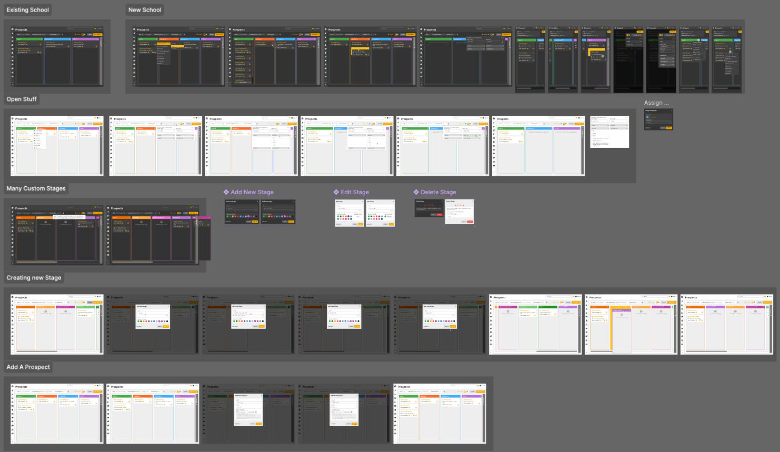The width and height of the screenshot is (780, 452).
Task: Click the green column header in Existing School frame
Action: 29,39
